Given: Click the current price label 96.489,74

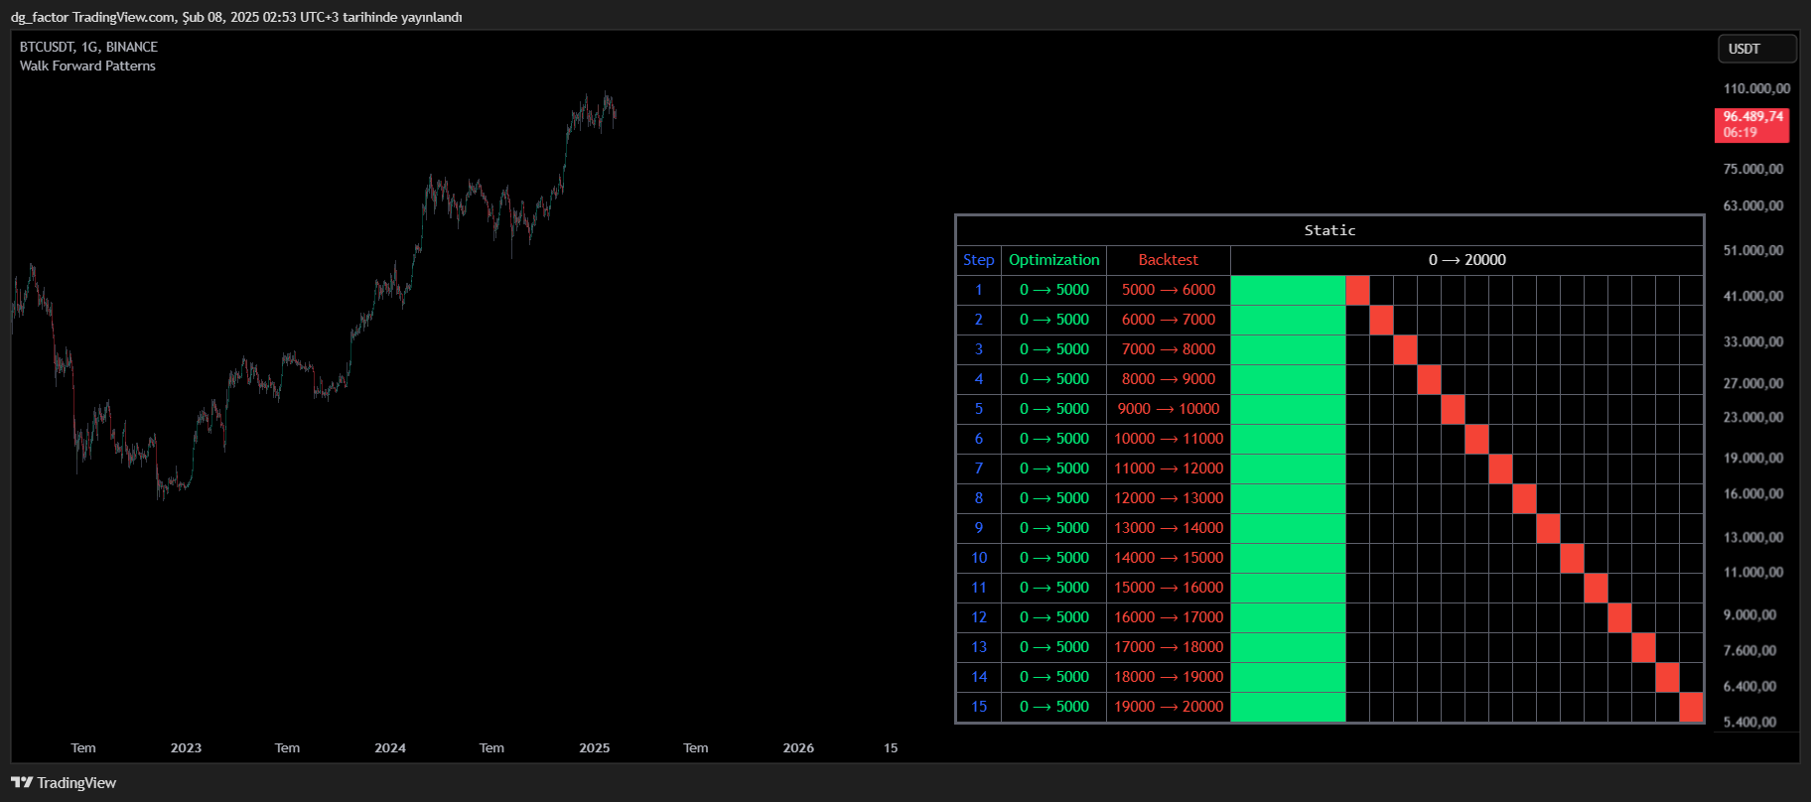Looking at the screenshot, I should click(x=1752, y=125).
